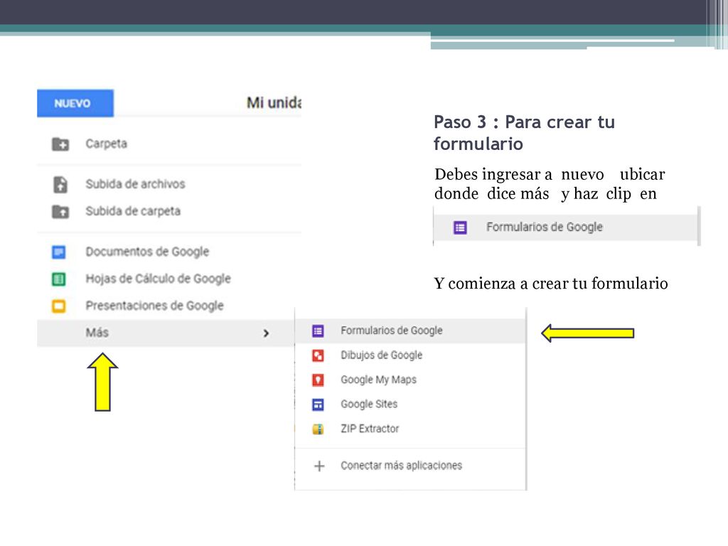
Task: Click the green Hojas de Cálculo icon
Action: coord(58,279)
